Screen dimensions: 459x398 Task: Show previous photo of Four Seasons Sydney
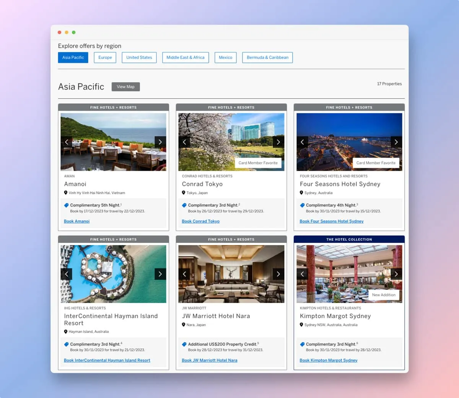(302, 142)
